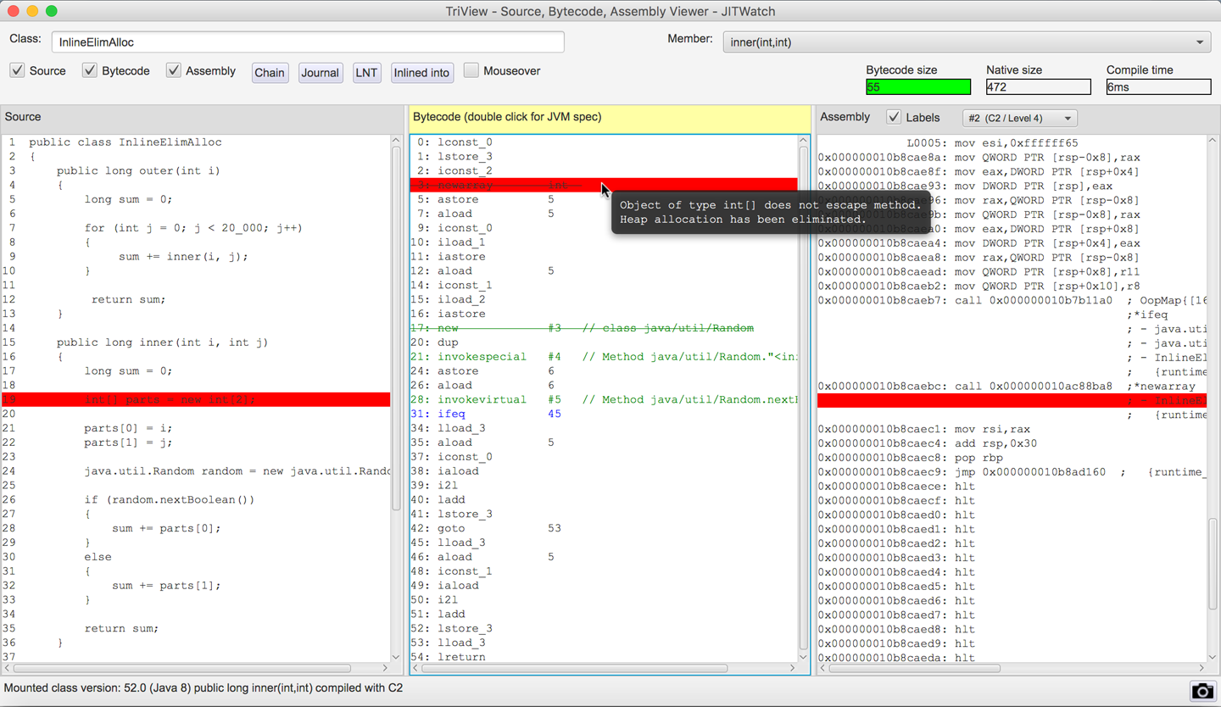Open the Chain view
The image size is (1221, 707).
click(270, 73)
